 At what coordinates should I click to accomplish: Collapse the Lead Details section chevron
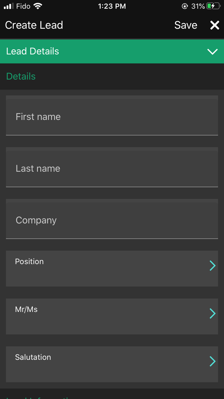tap(212, 52)
